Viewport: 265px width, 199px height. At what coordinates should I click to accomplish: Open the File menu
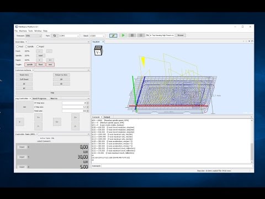pyautogui.click(x=16, y=31)
